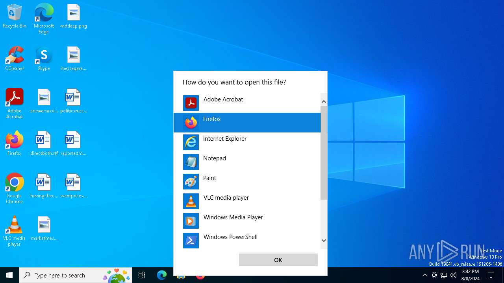Open Task View from taskbar
The height and width of the screenshot is (283, 504).
point(142,275)
